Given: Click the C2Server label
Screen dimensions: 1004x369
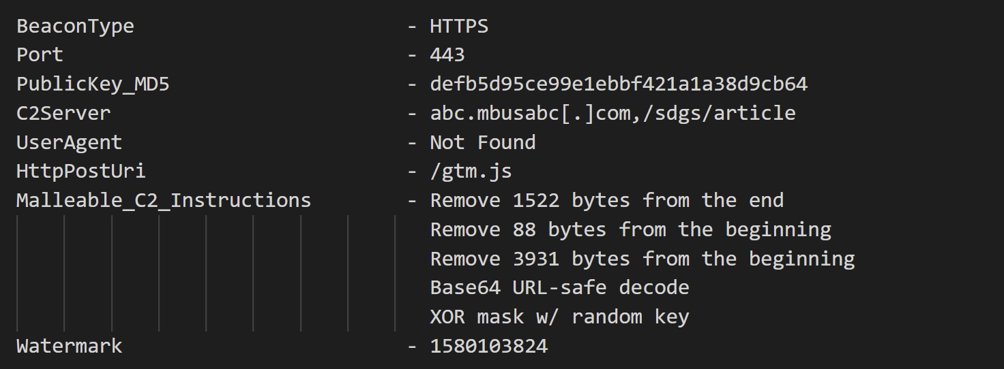Looking at the screenshot, I should coord(63,113).
